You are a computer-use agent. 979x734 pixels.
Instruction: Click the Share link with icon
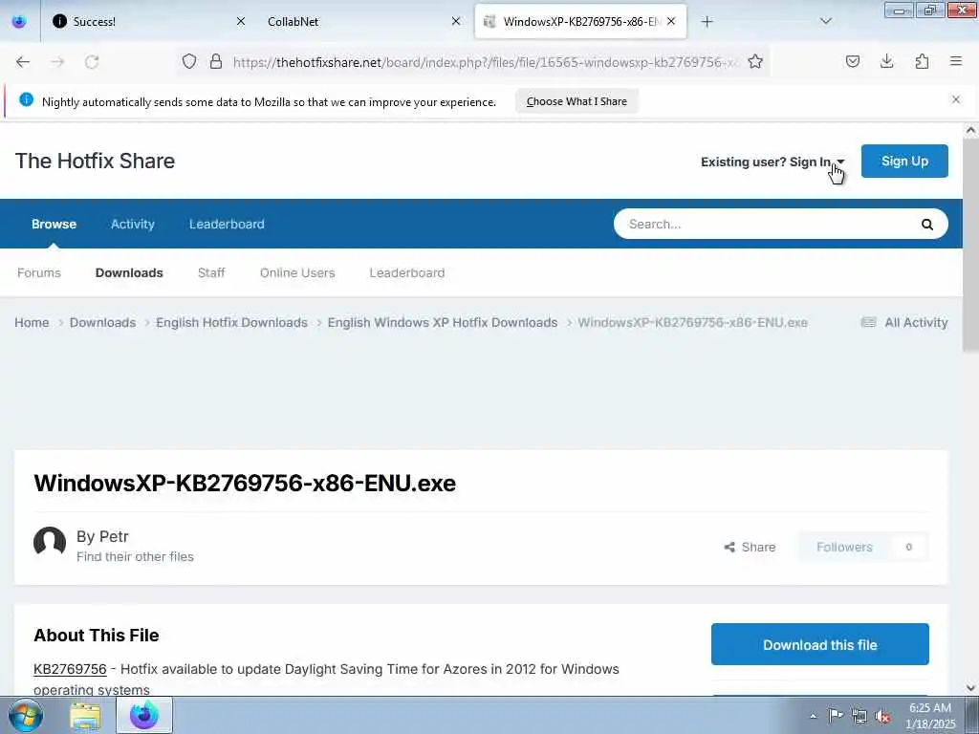[x=750, y=547]
